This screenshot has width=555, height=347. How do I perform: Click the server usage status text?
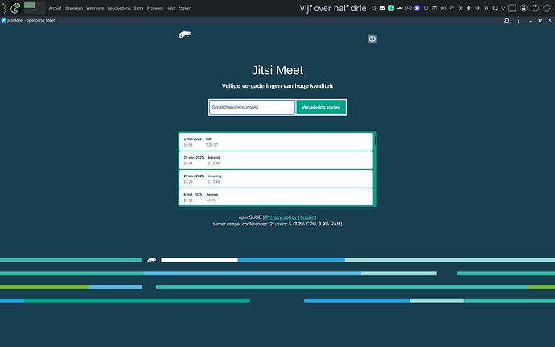pos(277,224)
